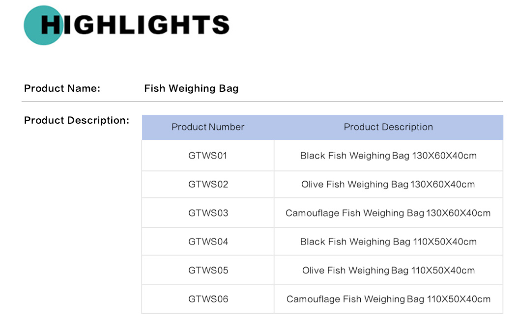Viewport: 518px width, 324px height.
Task: Click Black Fish Weighing Bag 130X60X40cm cell
Action: [x=388, y=156]
